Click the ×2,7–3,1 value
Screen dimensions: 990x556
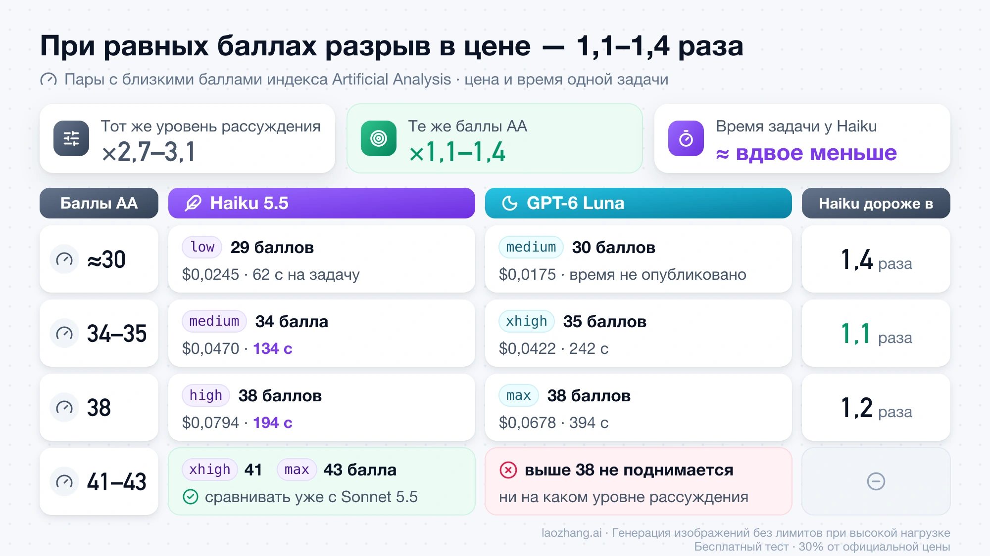tap(148, 152)
